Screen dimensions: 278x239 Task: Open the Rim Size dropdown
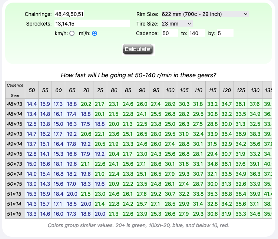[x=205, y=14]
